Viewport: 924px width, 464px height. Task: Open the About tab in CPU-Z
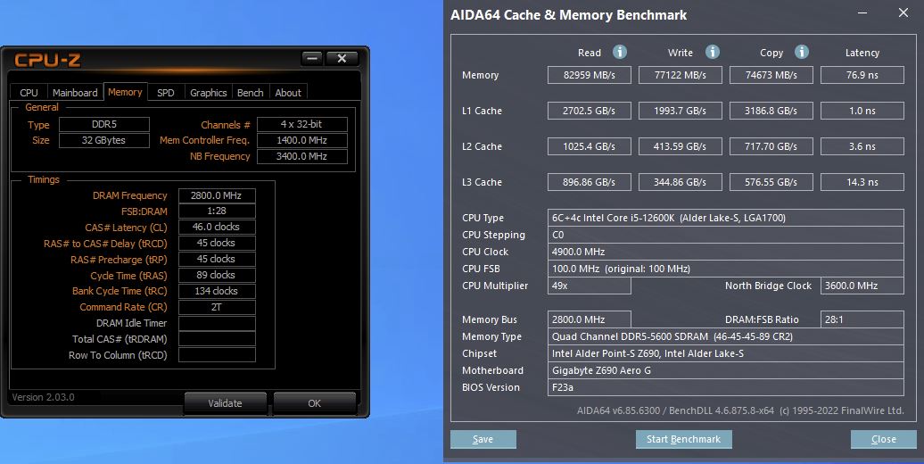pyautogui.click(x=288, y=93)
